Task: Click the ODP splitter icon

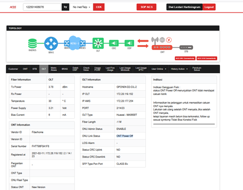Action: tap(129, 43)
